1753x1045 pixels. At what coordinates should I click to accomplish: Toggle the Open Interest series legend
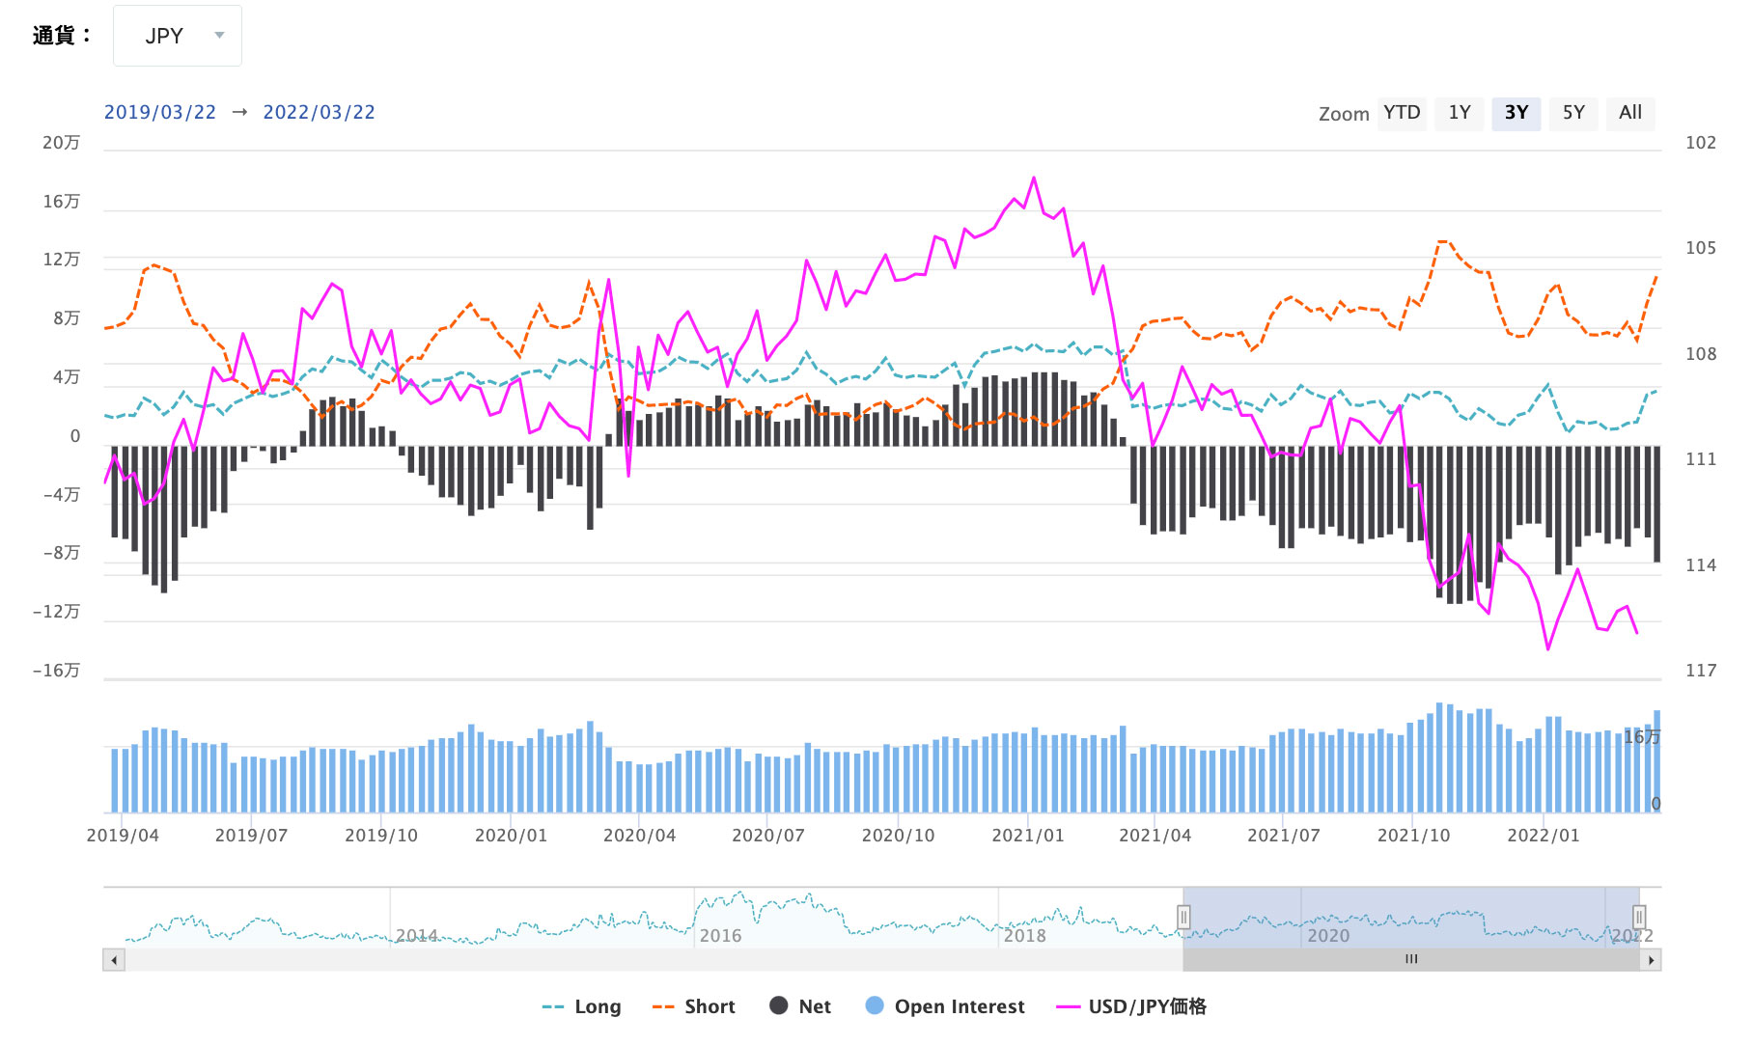click(x=945, y=1006)
